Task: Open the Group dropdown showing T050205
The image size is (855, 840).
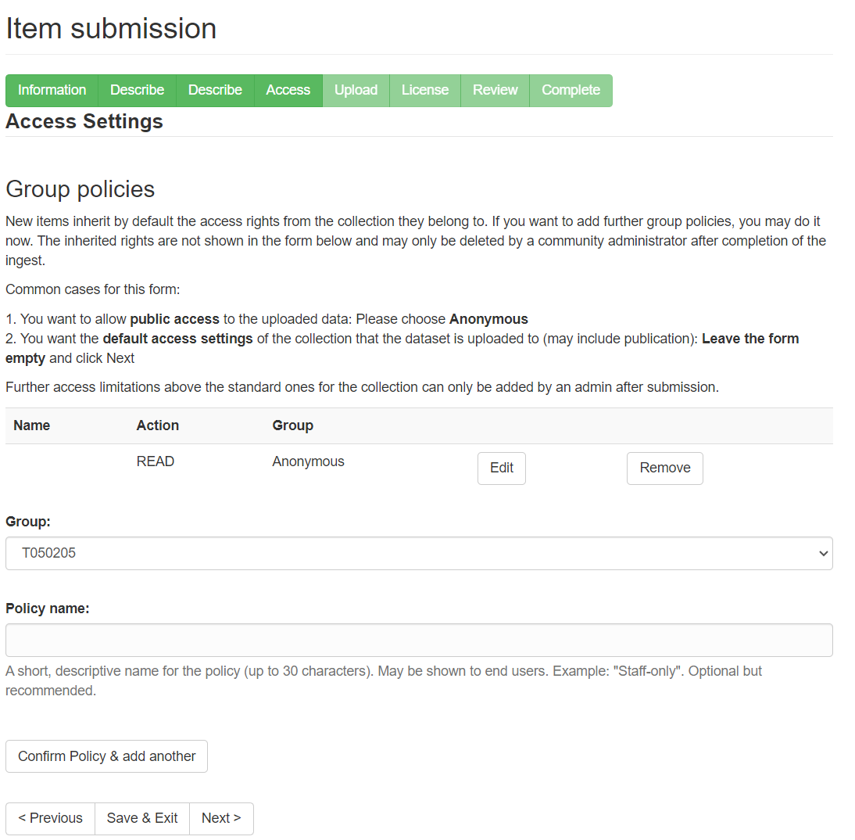Action: coord(420,554)
